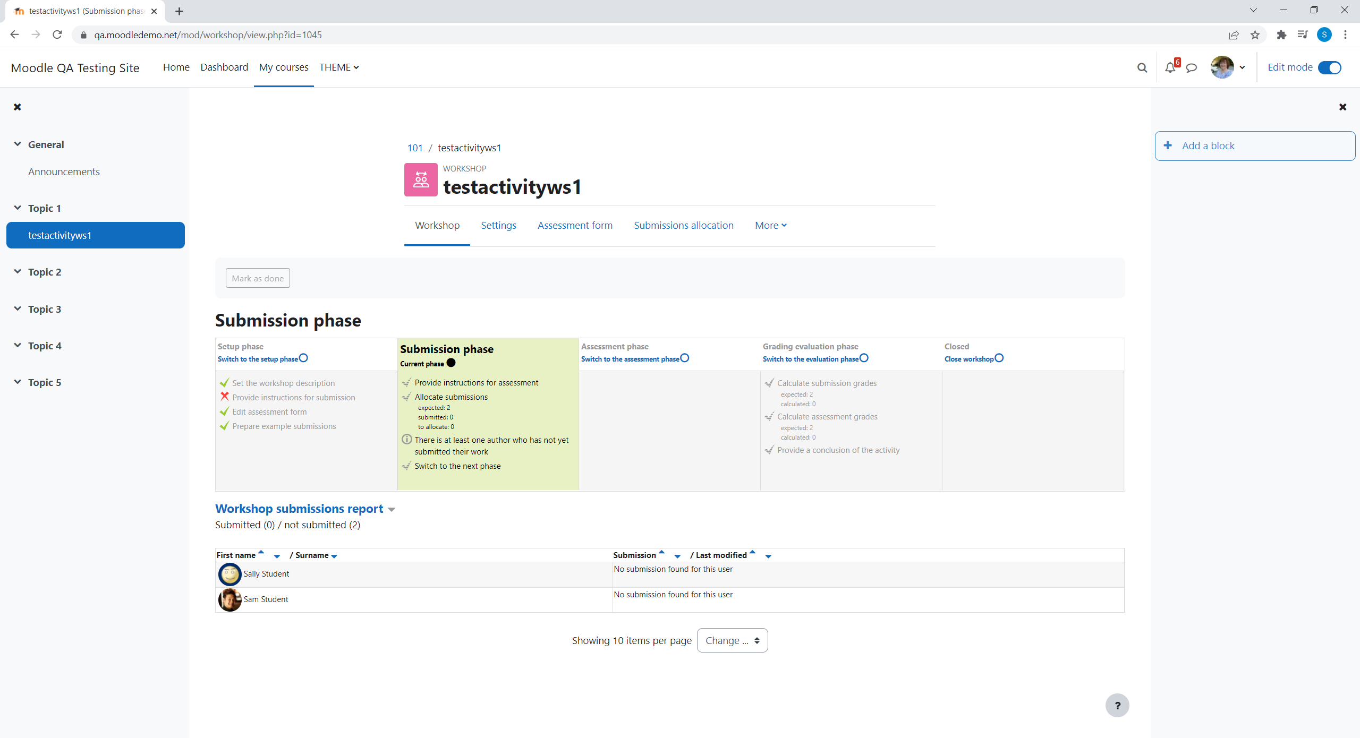This screenshot has width=1360, height=738.
Task: Collapse the General section chevron
Action: tap(18, 144)
